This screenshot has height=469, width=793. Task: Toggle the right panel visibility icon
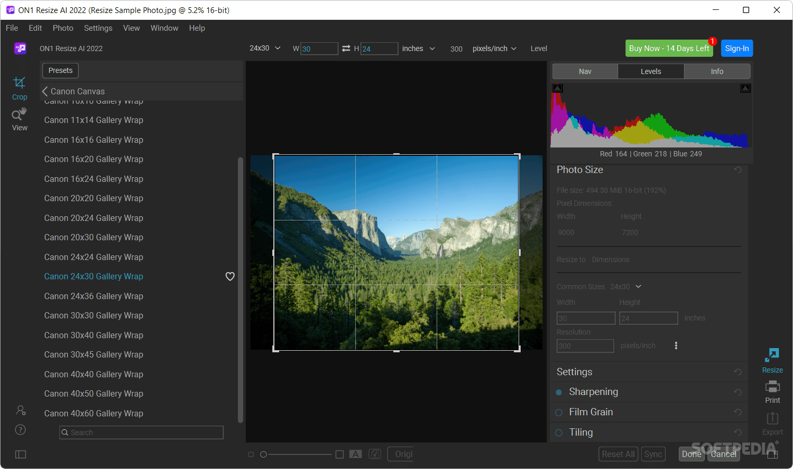(773, 454)
